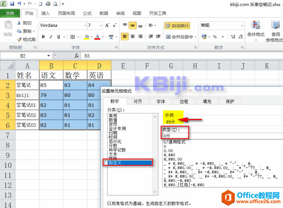Screen dimensions: 283x208
Task: Switch to the Data (数据) ribbon tab
Action: coord(104,13)
